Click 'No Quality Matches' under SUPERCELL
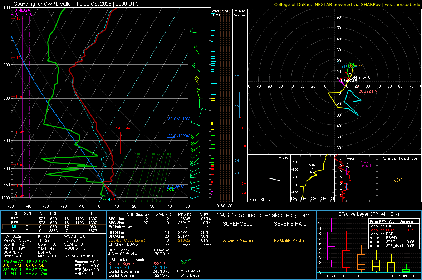 tap(237, 240)
